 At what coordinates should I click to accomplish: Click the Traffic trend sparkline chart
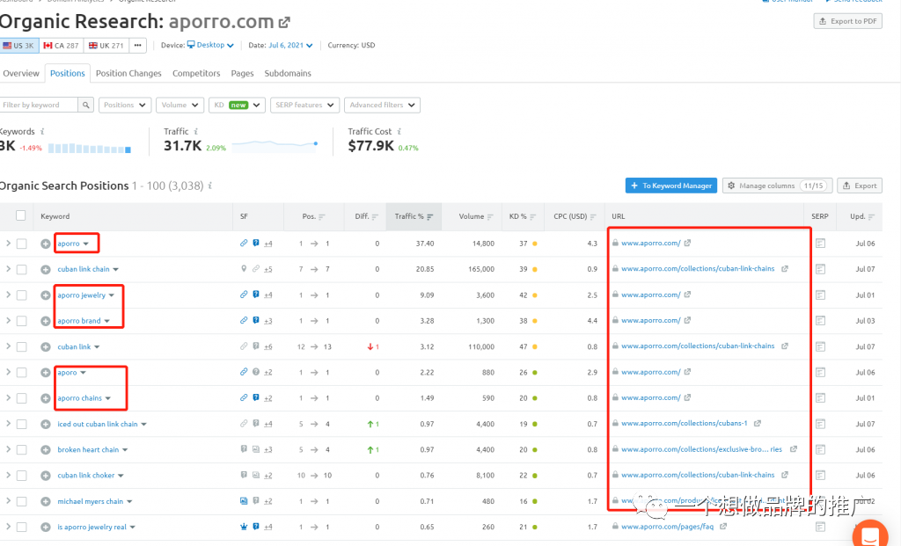[x=275, y=146]
